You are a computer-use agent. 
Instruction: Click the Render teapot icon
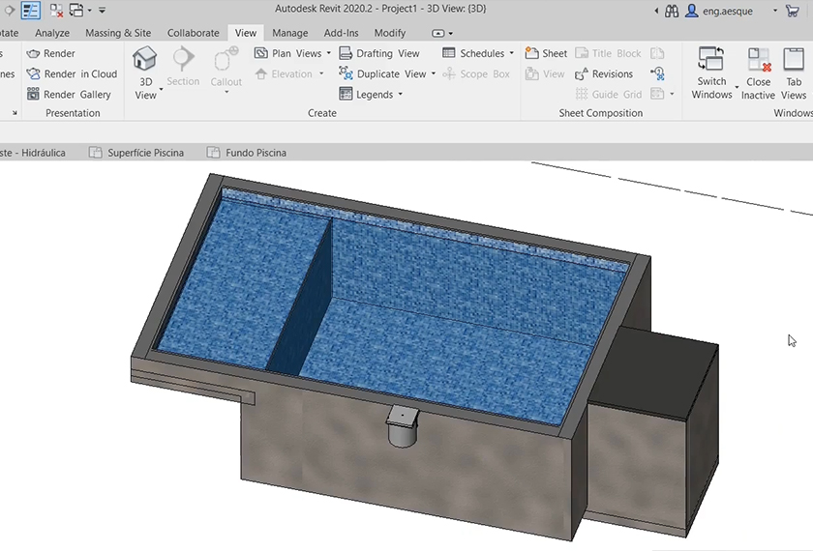click(34, 54)
